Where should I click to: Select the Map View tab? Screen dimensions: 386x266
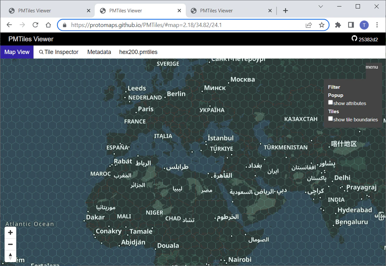point(17,52)
